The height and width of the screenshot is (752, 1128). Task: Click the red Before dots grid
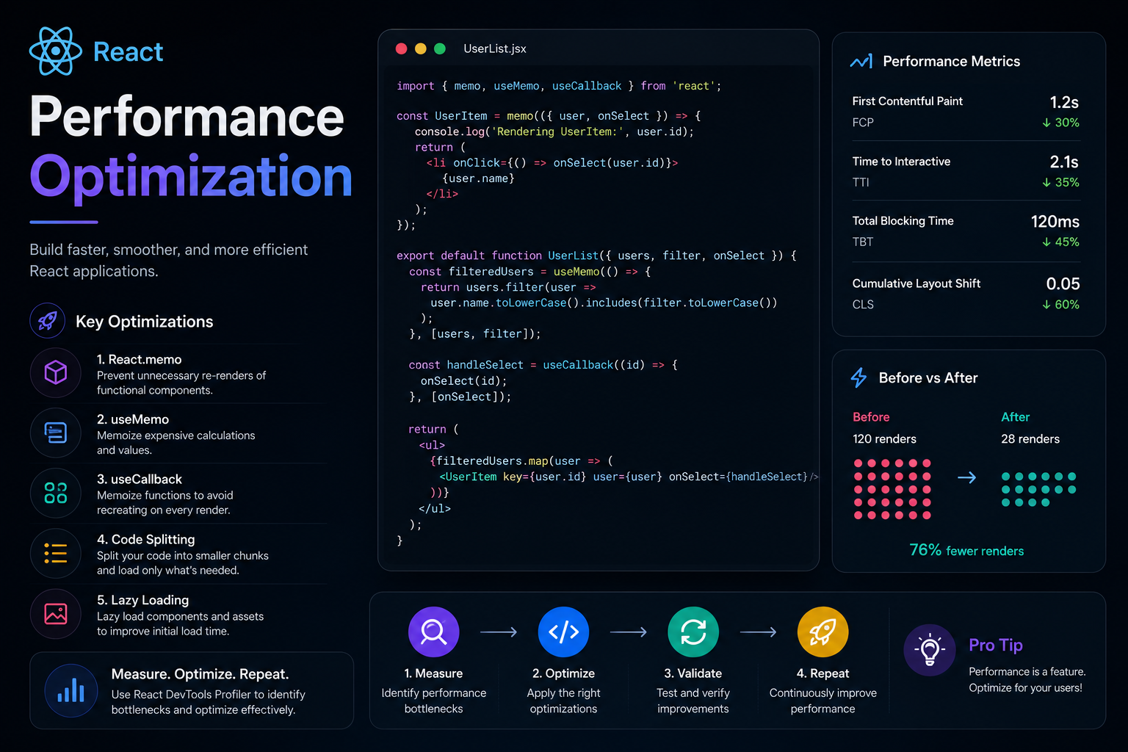tap(892, 489)
